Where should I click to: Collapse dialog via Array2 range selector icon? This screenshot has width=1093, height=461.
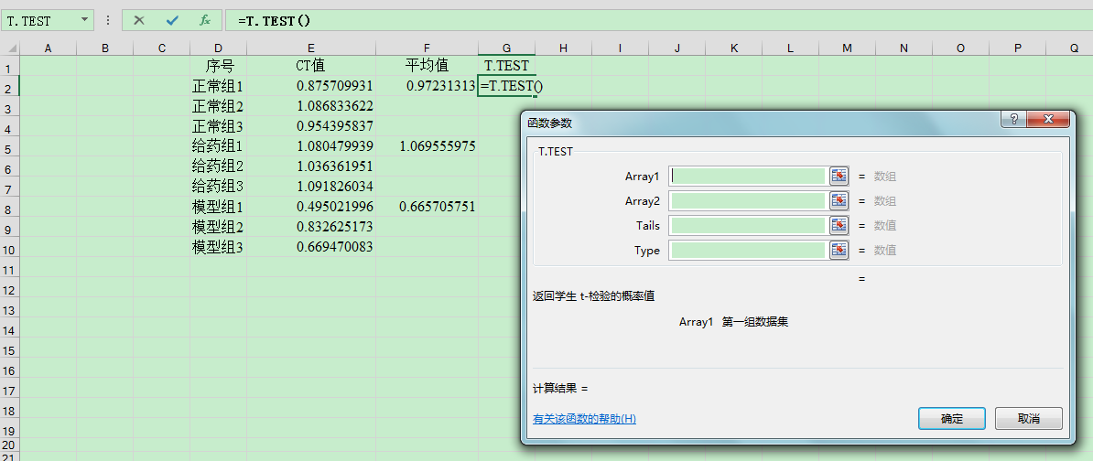pos(839,200)
